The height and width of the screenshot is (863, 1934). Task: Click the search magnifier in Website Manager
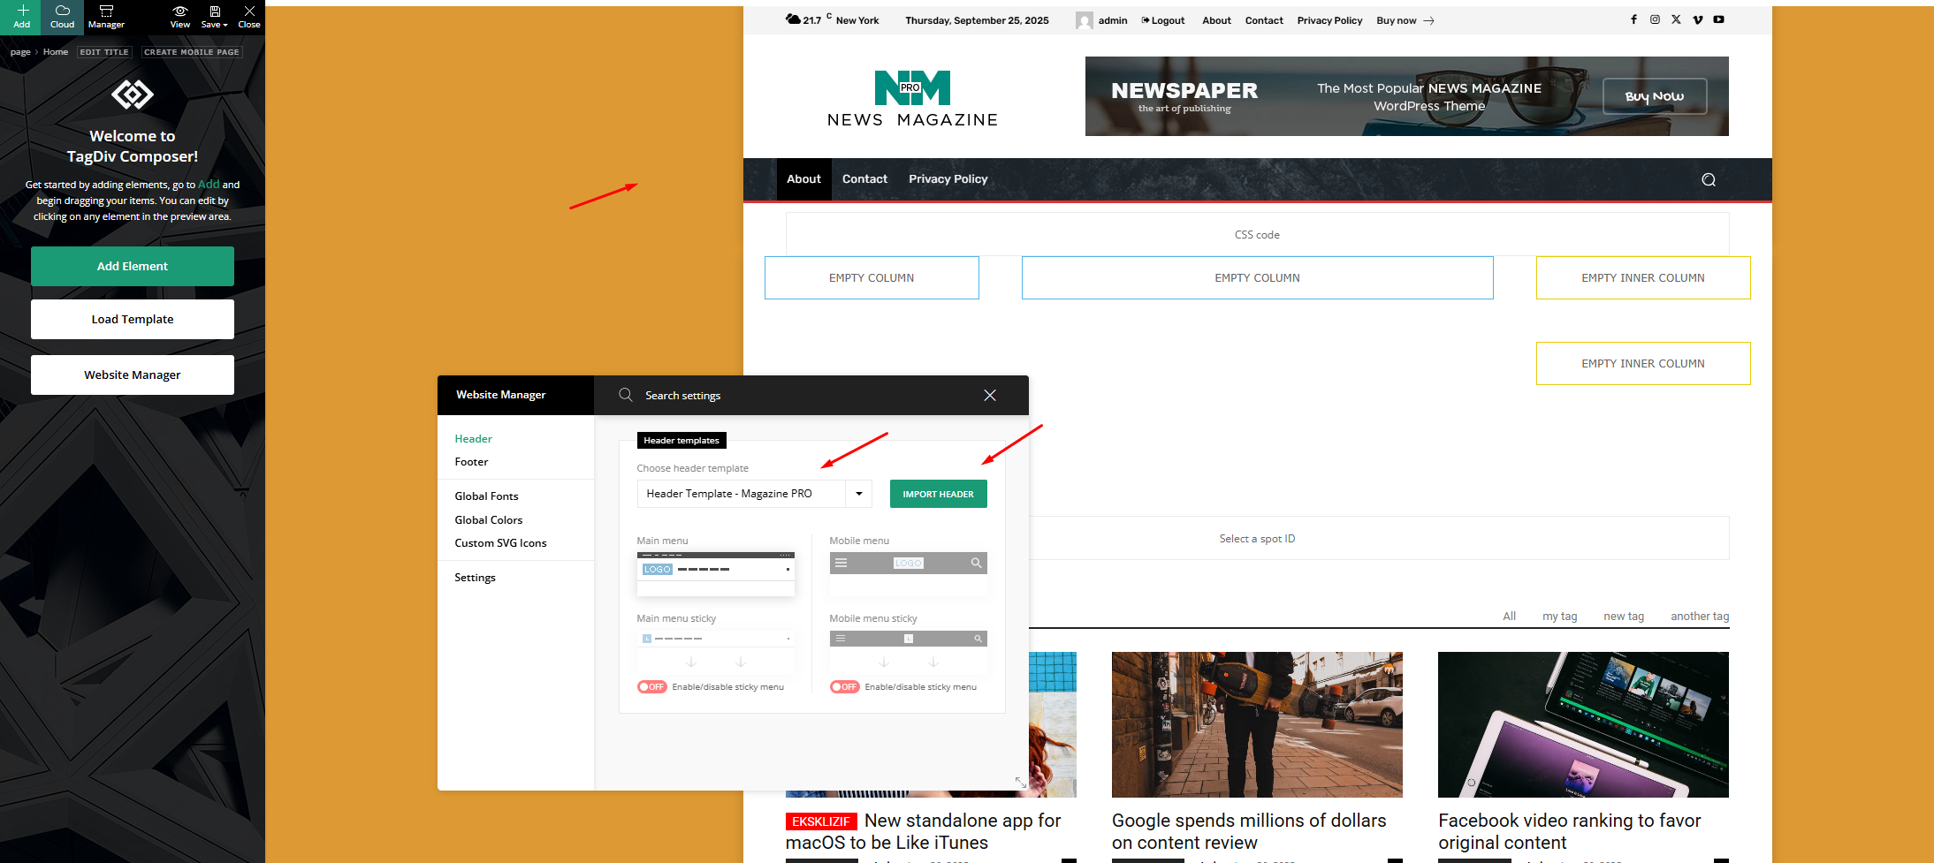[626, 395]
